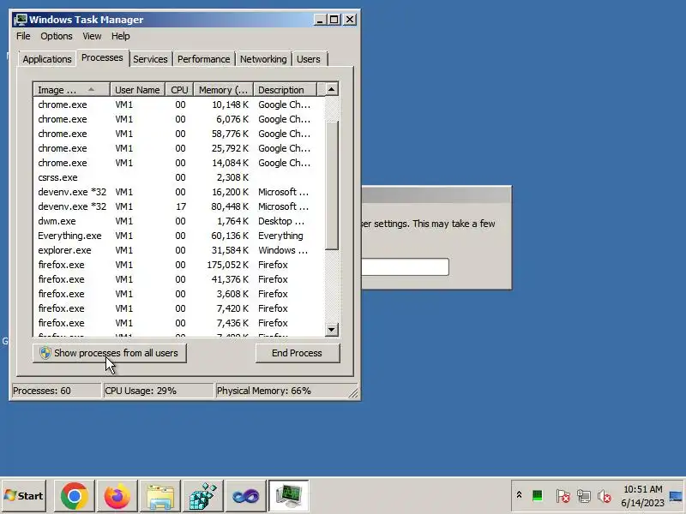The height and width of the screenshot is (514, 686).
Task: Open Google Chrome from the taskbar
Action: tap(74, 496)
